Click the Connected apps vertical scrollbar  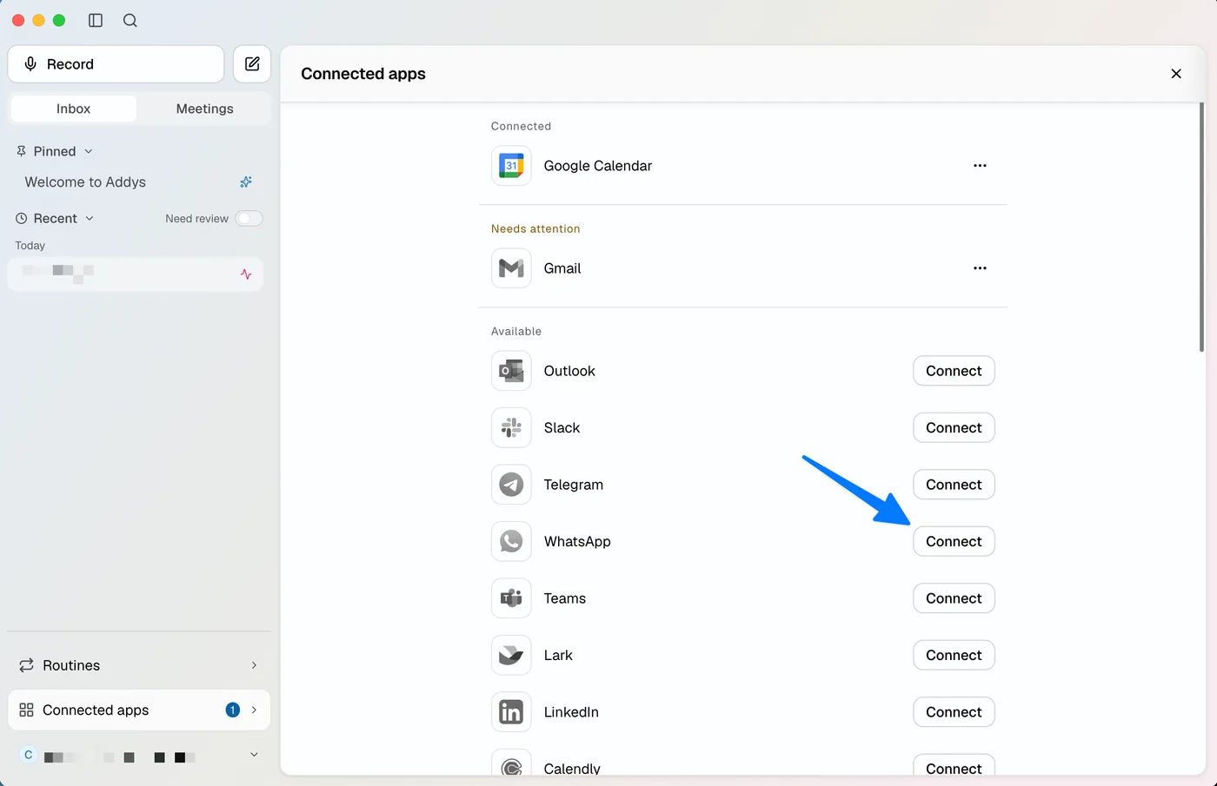(x=1201, y=228)
